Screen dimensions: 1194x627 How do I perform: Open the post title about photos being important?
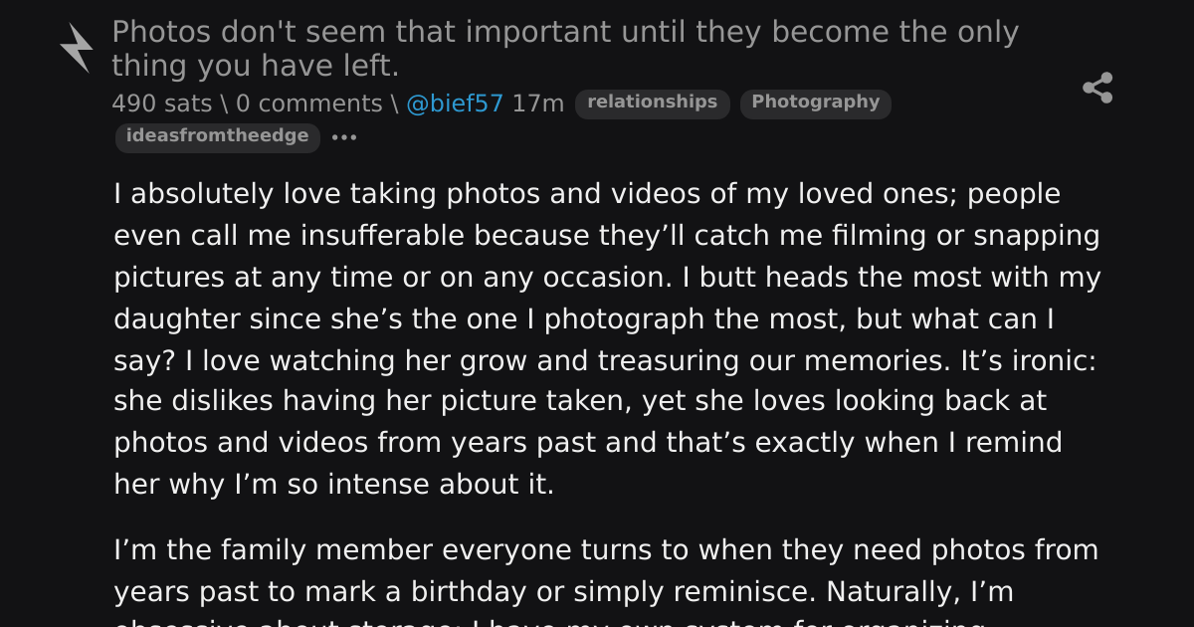(x=564, y=49)
